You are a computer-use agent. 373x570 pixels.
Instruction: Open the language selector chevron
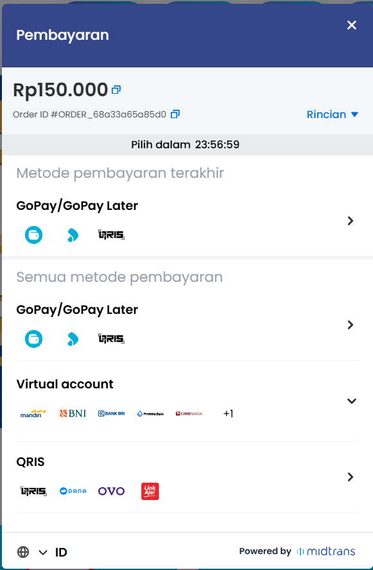click(43, 552)
